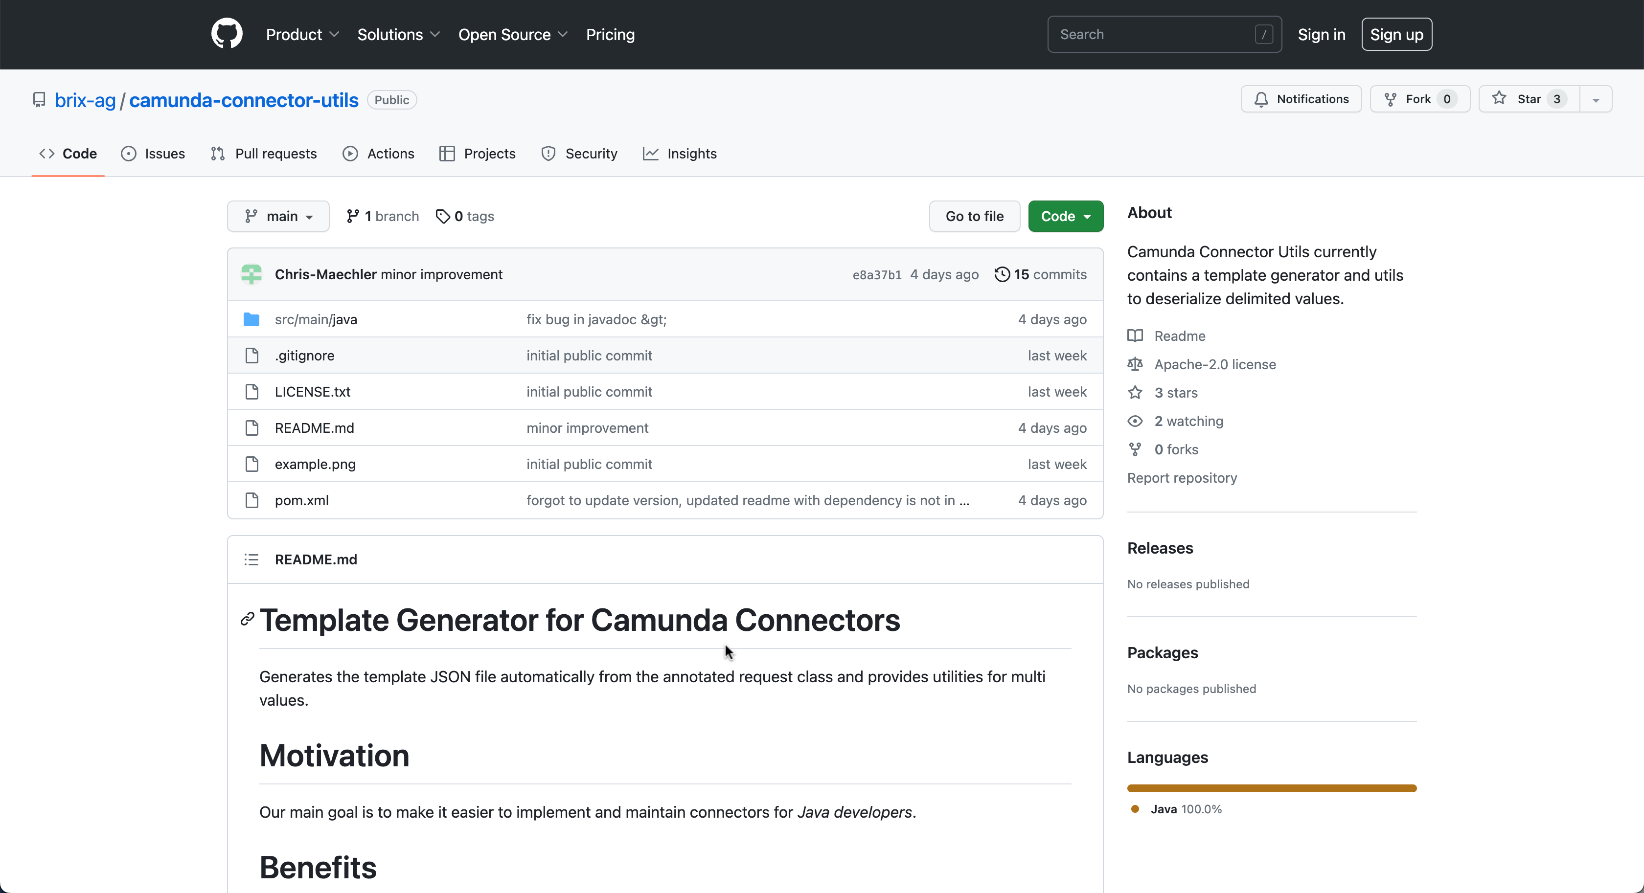Screen dimensions: 1644x893
Task: Expand the Open Source menu
Action: point(512,34)
